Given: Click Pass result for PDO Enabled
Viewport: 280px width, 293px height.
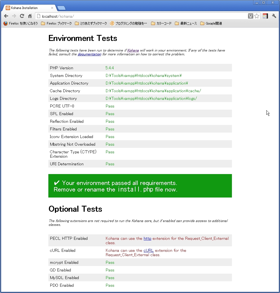Looking at the screenshot, I should click(x=110, y=286).
